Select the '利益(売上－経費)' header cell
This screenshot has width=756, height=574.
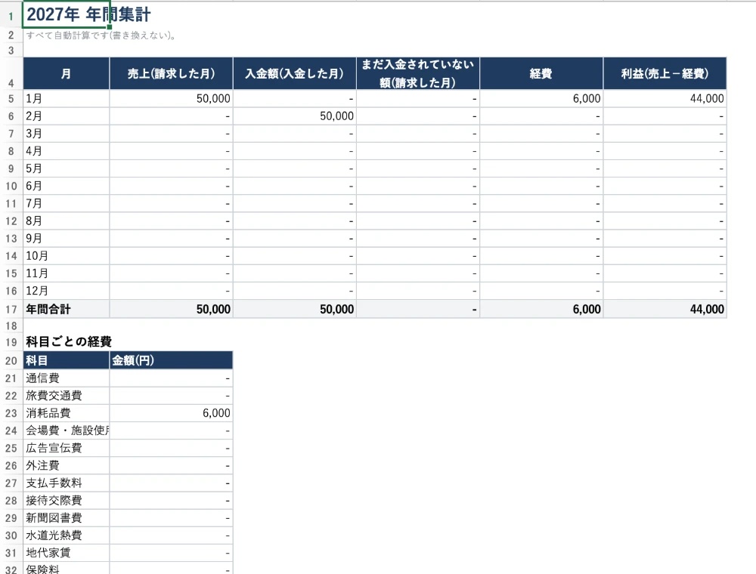(x=665, y=74)
